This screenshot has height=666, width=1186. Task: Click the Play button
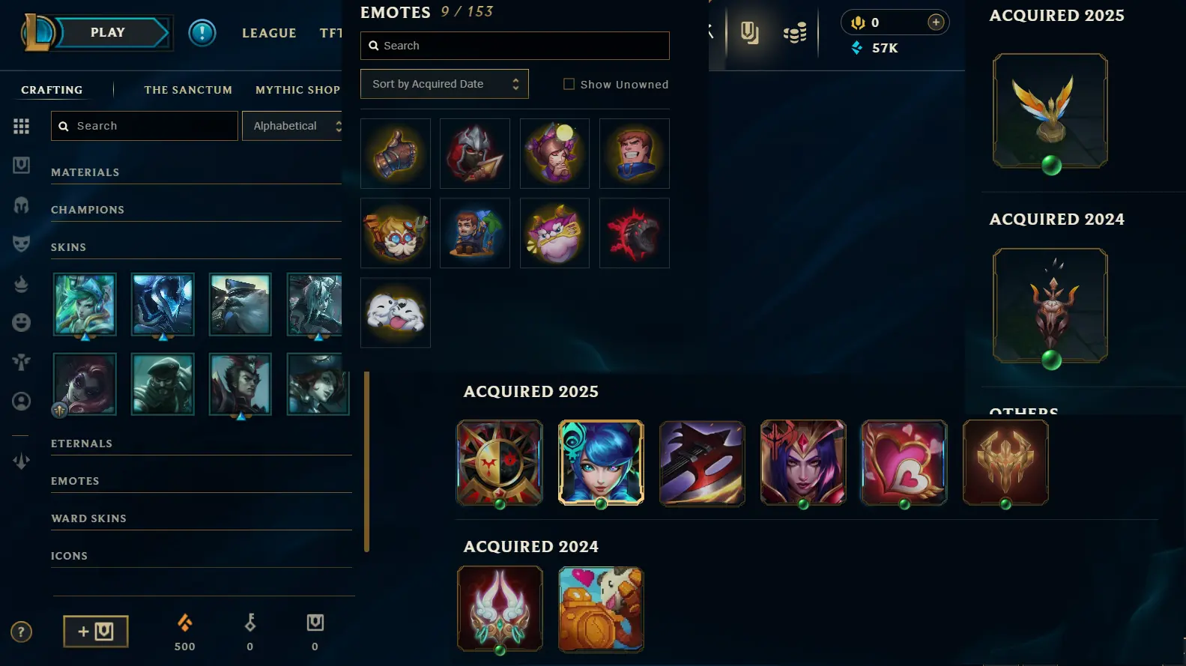click(109, 33)
